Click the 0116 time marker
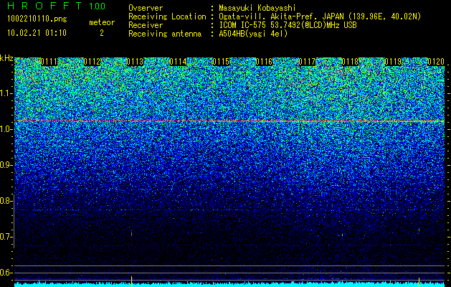 (x=264, y=62)
